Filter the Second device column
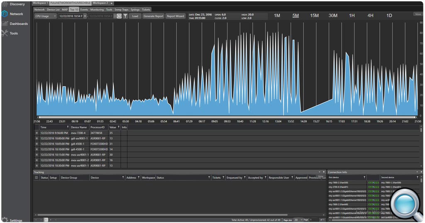The width and height of the screenshot is (425, 223). point(418,177)
